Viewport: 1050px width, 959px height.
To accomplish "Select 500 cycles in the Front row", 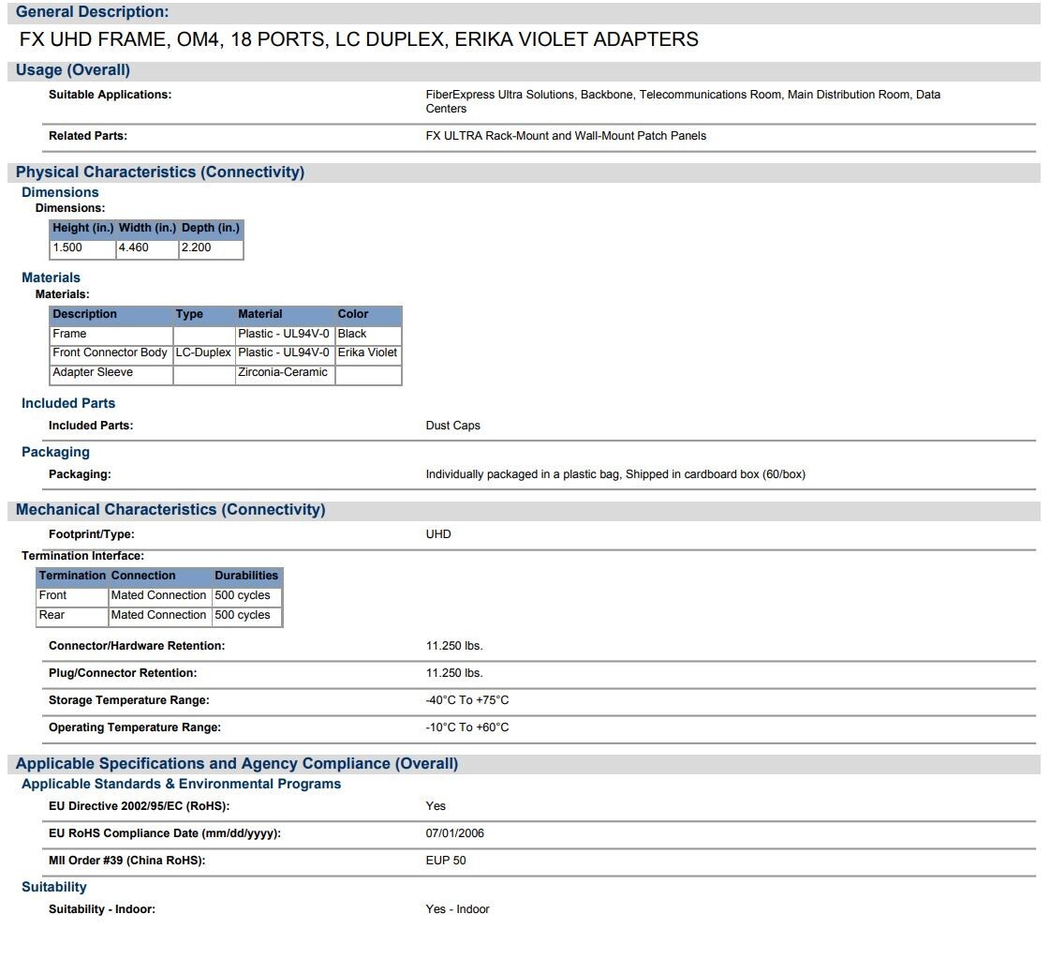I will point(247,596).
